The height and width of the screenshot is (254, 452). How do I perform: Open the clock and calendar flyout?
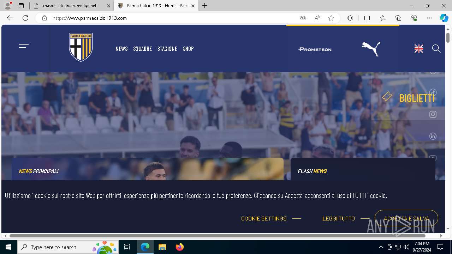tap(422, 247)
